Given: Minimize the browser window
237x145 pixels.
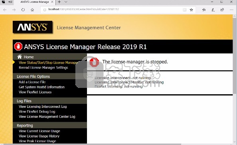Looking at the screenshot, I should click(212, 2).
